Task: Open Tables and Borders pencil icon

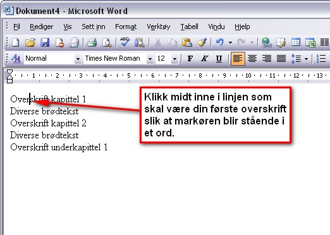Action: coord(281,42)
